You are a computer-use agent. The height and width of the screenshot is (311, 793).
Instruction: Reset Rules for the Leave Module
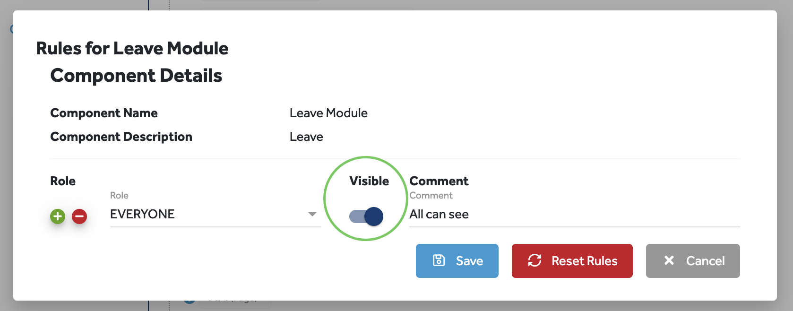click(572, 260)
